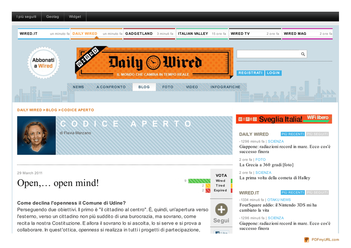Toggle Daily Wired list to Più Seguiti
This screenshot has height=248, width=351.
pyautogui.click(x=317, y=134)
